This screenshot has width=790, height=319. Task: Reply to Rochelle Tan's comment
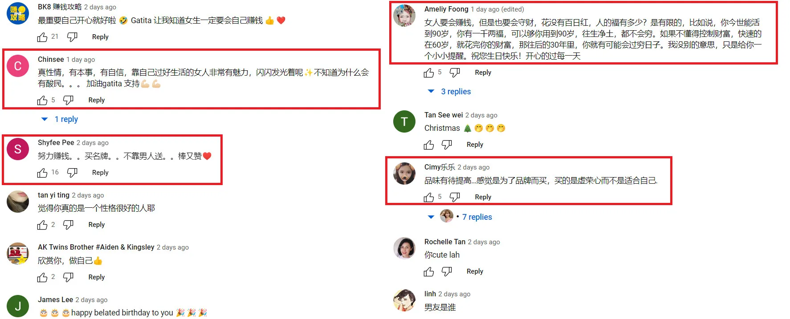(x=475, y=271)
